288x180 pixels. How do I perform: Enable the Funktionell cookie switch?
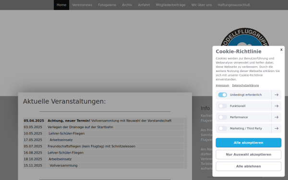(x=222, y=106)
